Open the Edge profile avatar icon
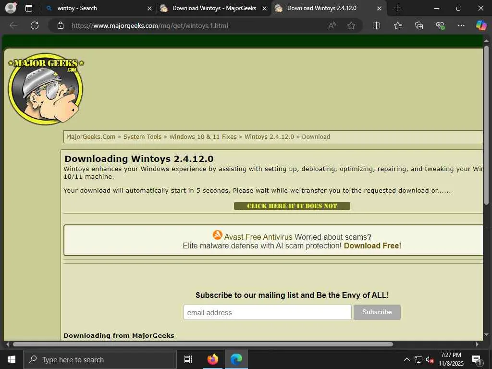The image size is (492, 369). [x=11, y=8]
